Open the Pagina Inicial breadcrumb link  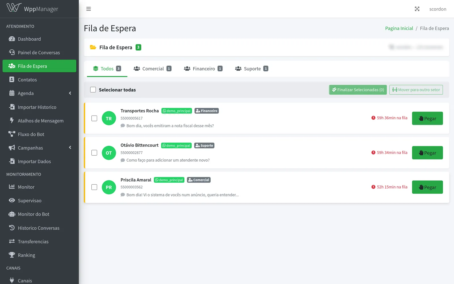pyautogui.click(x=399, y=28)
